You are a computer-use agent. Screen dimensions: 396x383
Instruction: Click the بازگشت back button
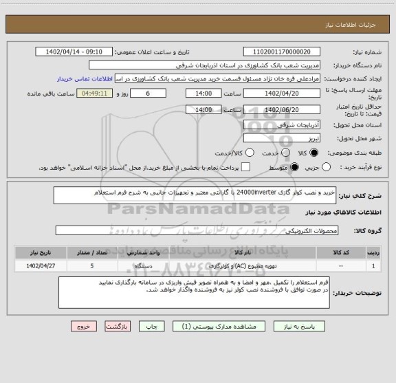pos(118,327)
